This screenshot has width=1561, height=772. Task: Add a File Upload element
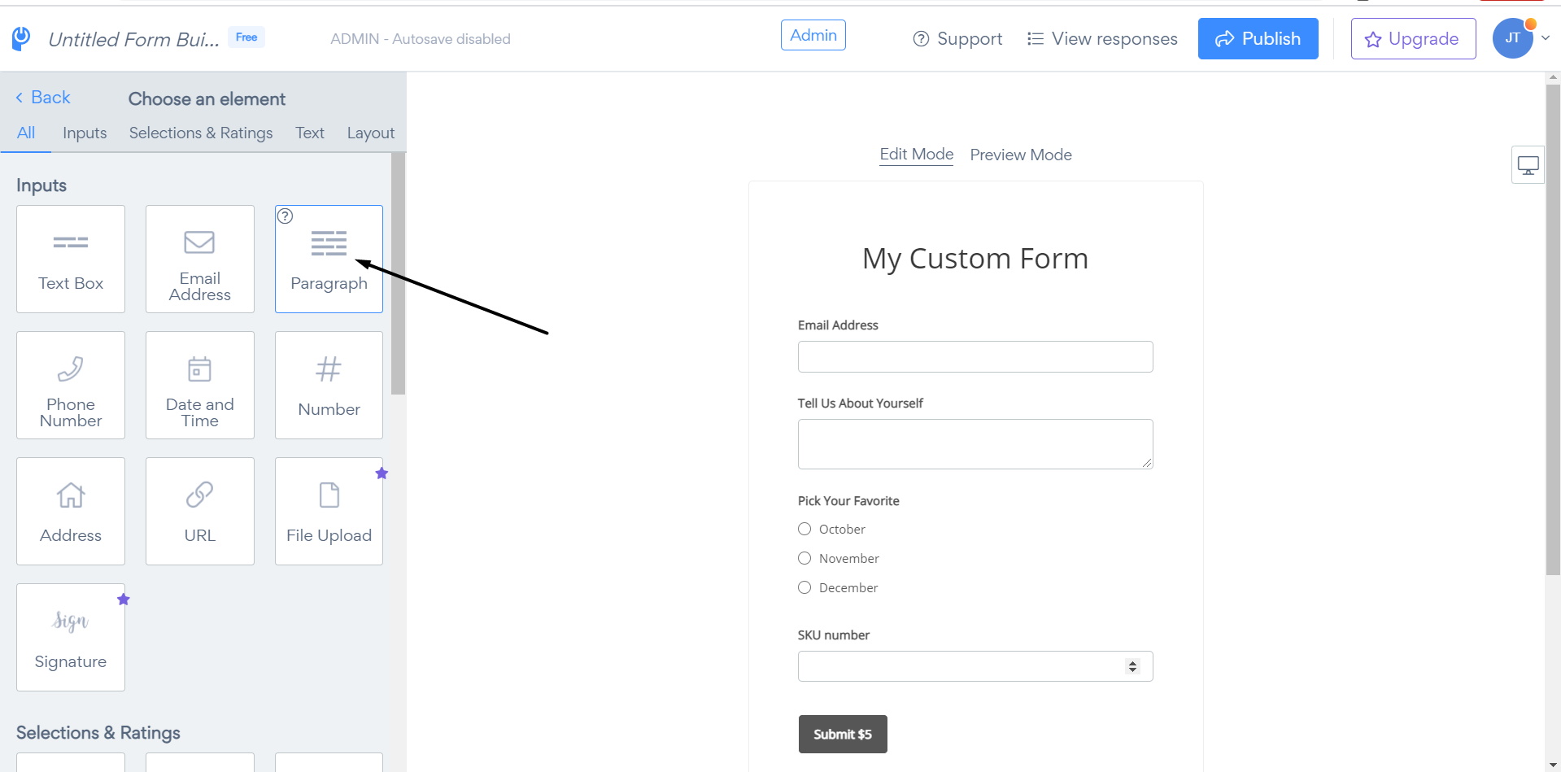pos(329,511)
